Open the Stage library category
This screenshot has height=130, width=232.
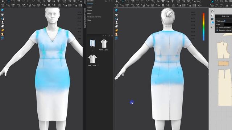[90, 20]
